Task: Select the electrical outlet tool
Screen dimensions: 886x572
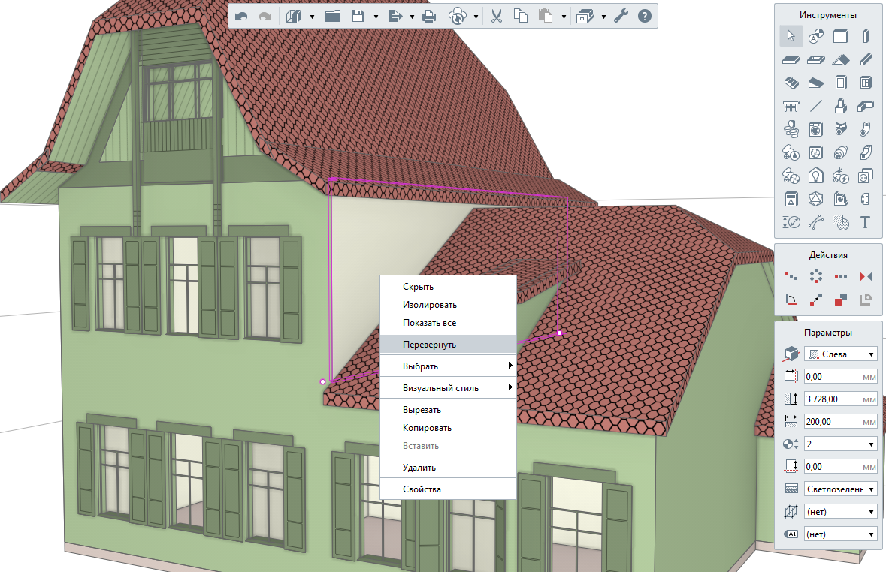Action: [x=866, y=176]
